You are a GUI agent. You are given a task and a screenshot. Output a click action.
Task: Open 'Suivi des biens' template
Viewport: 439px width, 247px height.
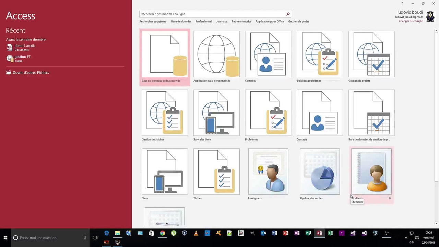216,116
